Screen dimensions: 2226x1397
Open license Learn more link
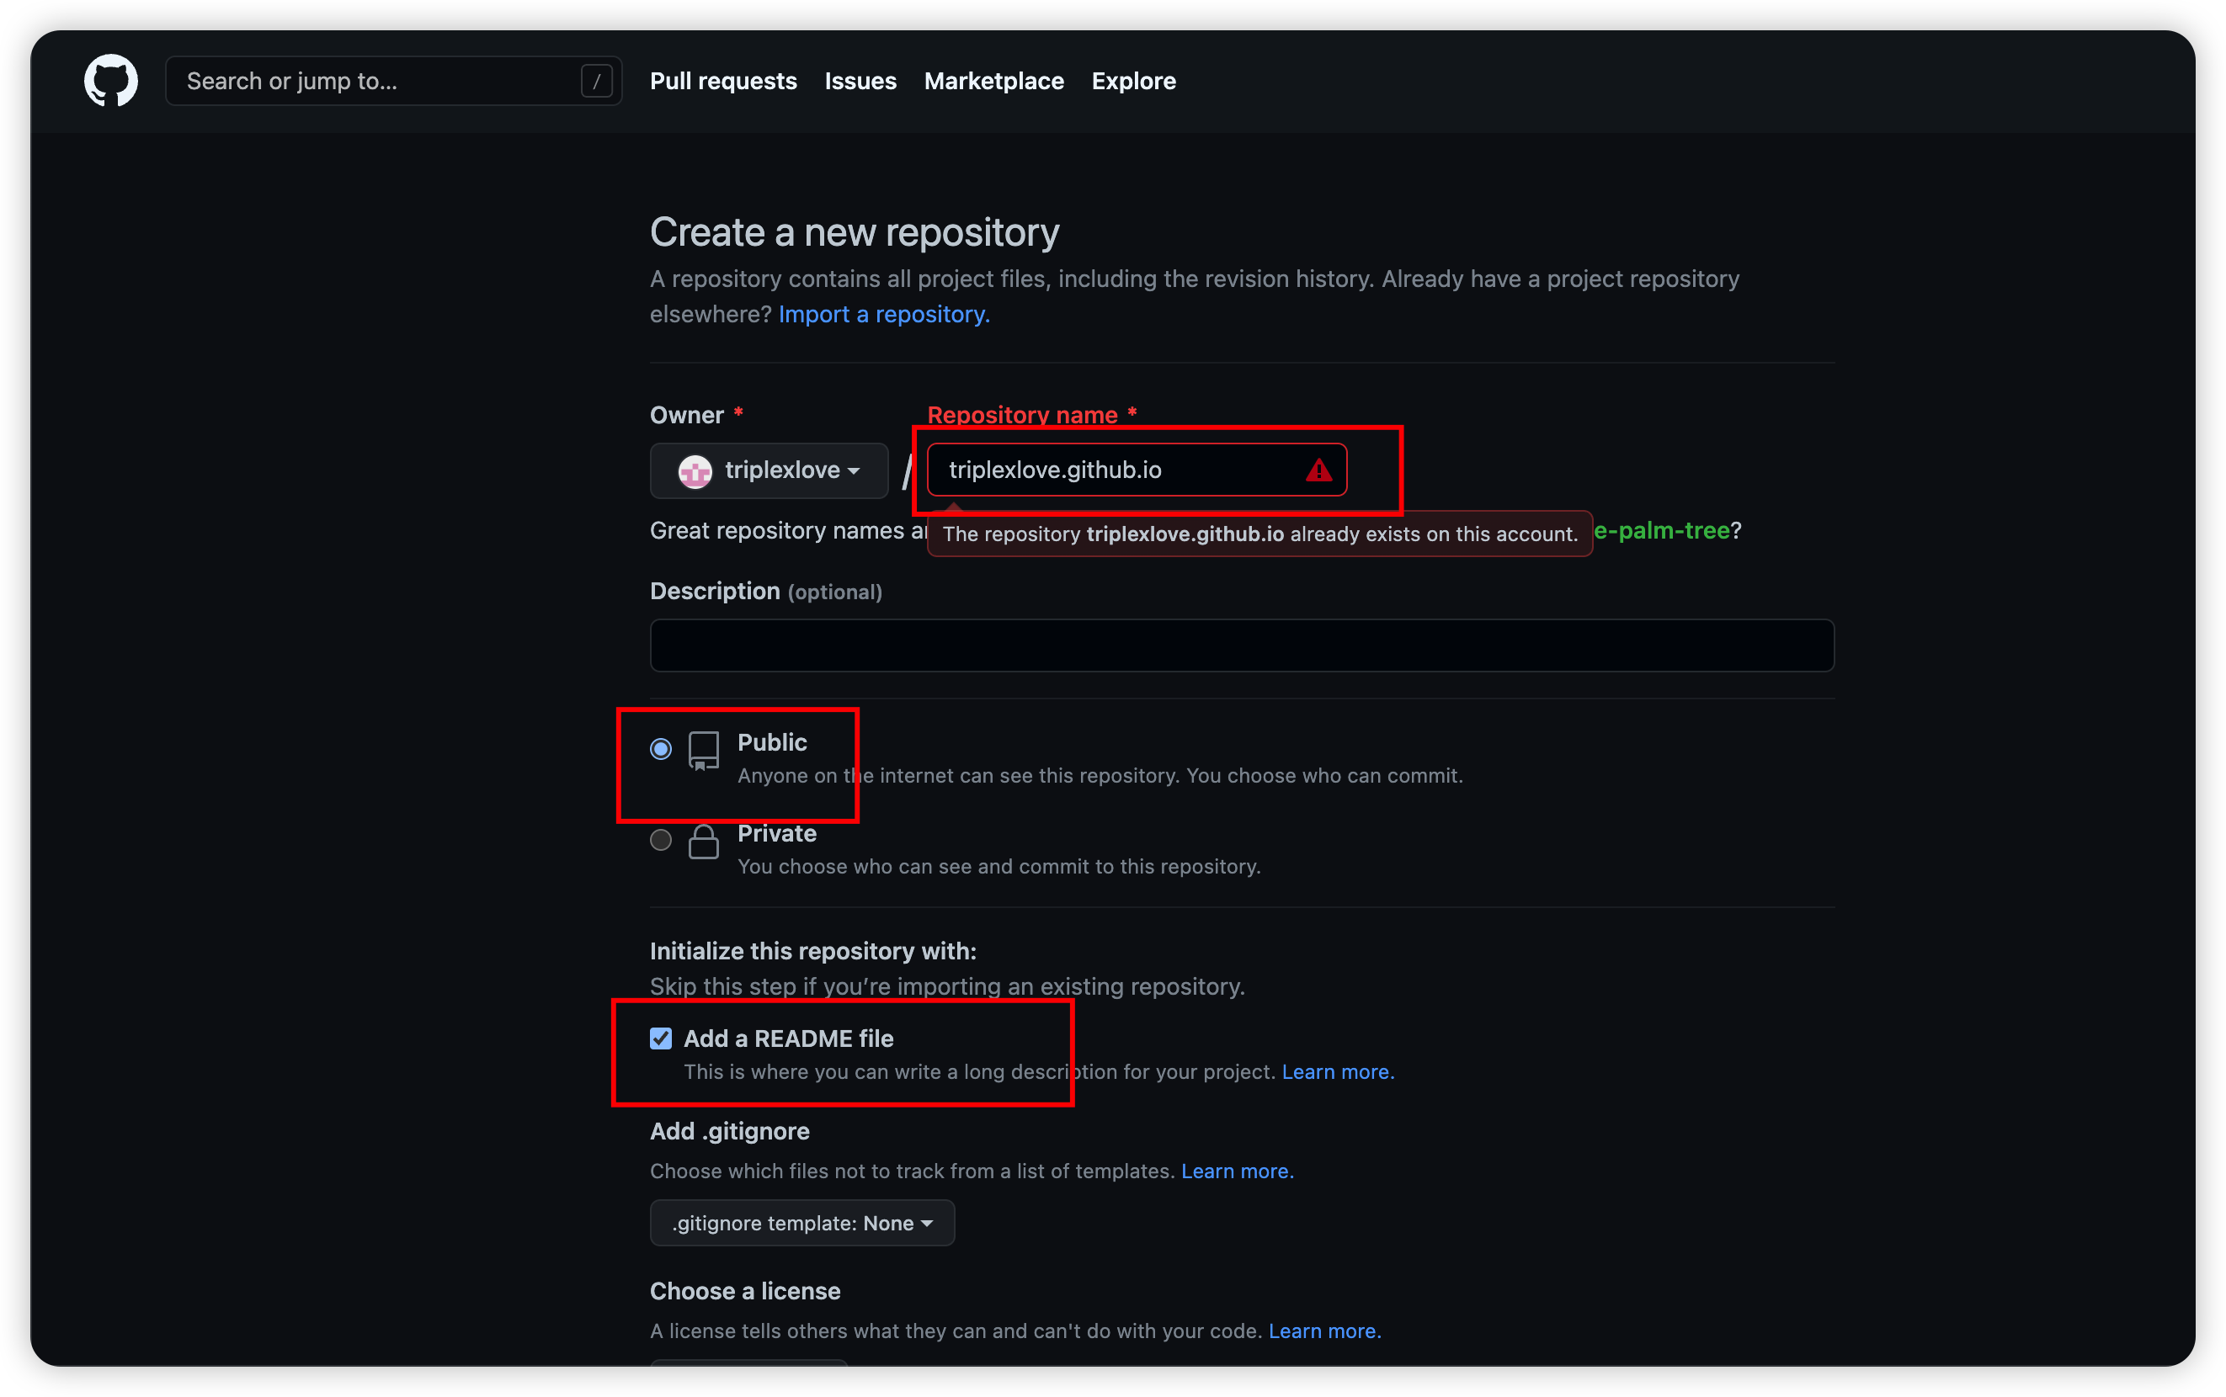(1324, 1331)
